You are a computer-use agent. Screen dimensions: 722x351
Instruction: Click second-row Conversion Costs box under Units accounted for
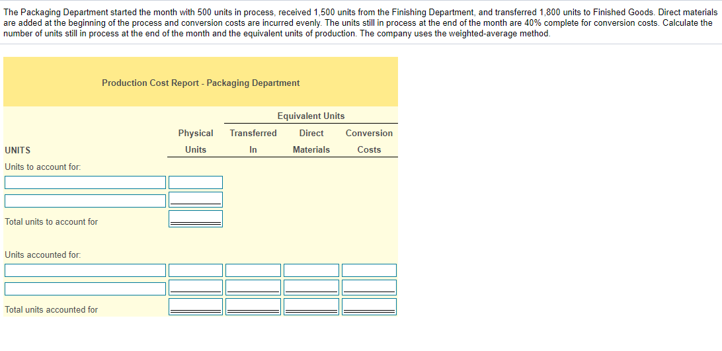pyautogui.click(x=370, y=288)
